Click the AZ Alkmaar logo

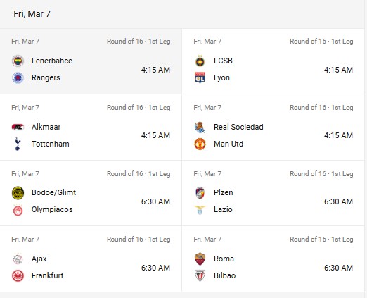(18, 127)
